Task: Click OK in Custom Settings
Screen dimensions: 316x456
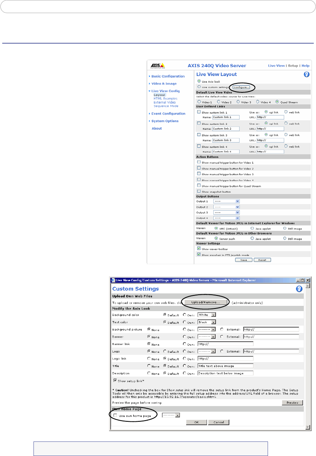Action: click(x=197, y=422)
